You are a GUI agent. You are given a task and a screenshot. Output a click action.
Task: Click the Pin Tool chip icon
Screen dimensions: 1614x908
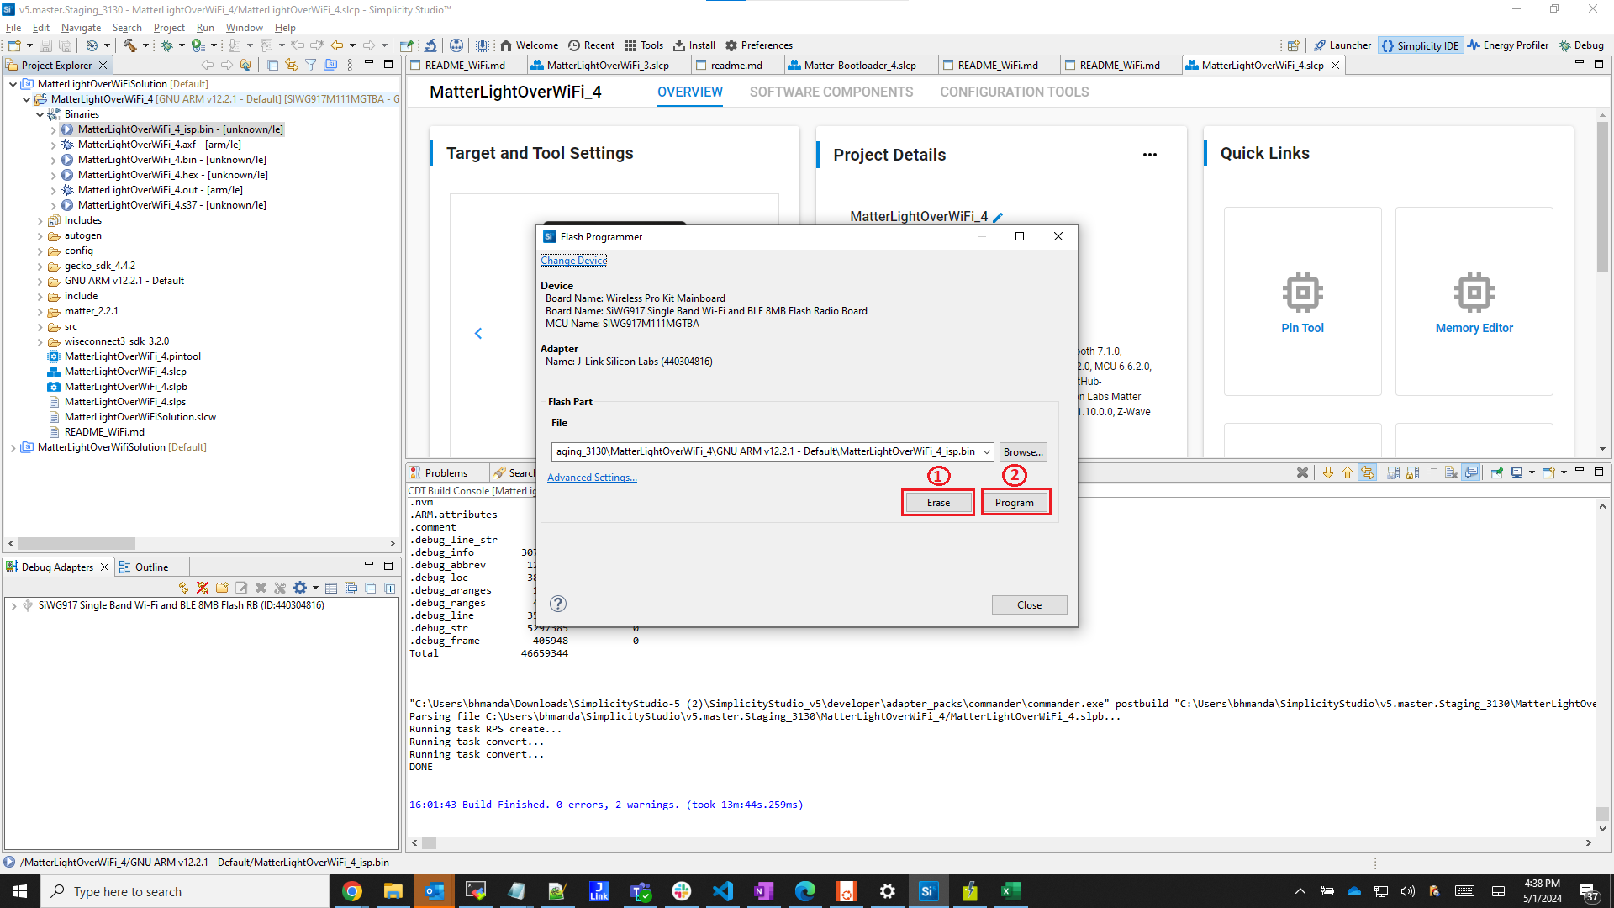coord(1302,292)
